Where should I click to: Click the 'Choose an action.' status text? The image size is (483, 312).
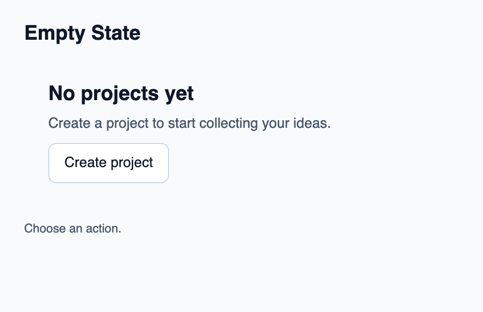[x=72, y=228]
